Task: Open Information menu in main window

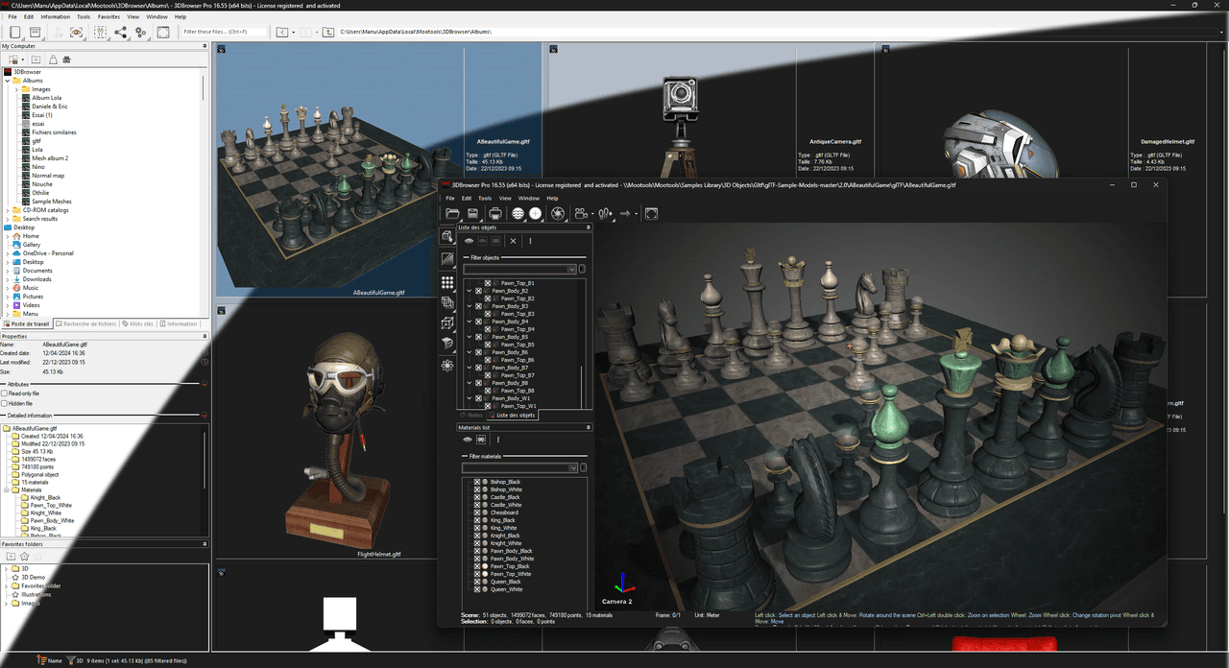Action: [x=55, y=16]
